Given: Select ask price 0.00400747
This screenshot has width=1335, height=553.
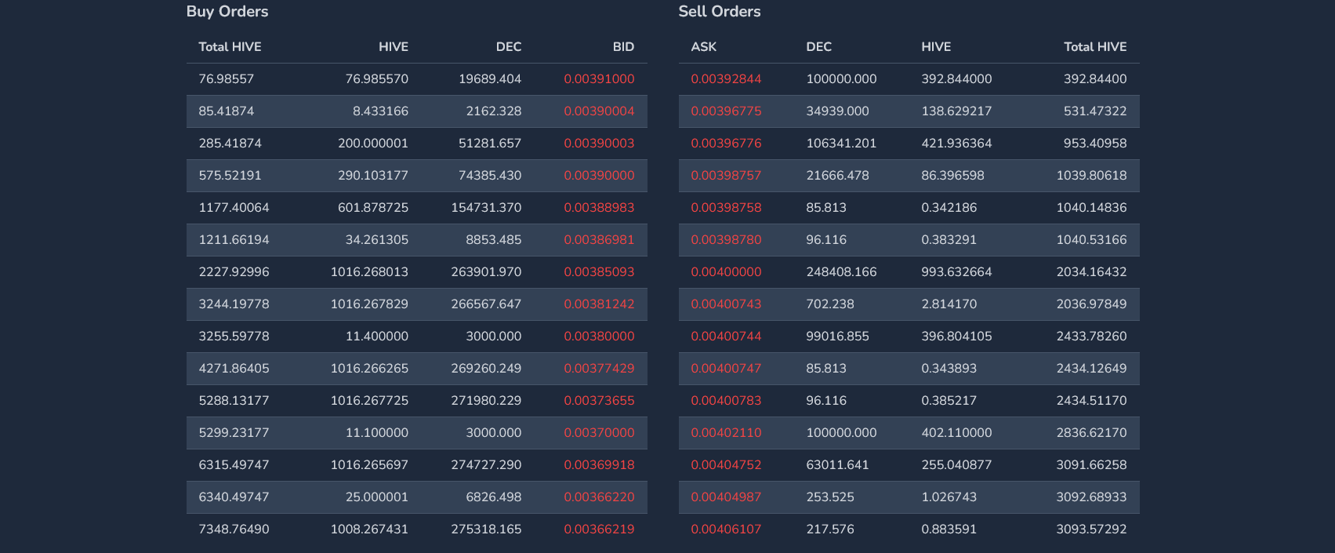Looking at the screenshot, I should point(726,369).
